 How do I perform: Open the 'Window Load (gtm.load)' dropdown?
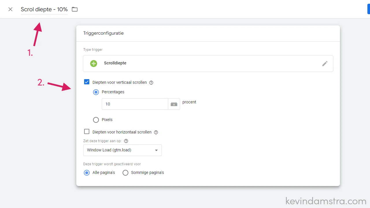(122, 150)
